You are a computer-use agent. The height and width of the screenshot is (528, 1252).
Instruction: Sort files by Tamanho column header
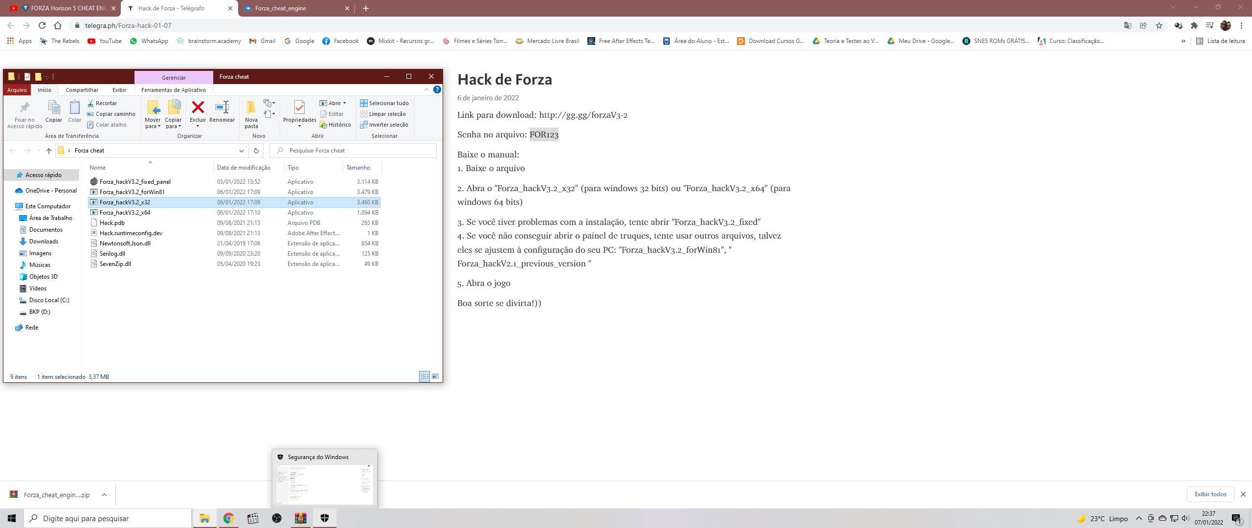tap(358, 168)
